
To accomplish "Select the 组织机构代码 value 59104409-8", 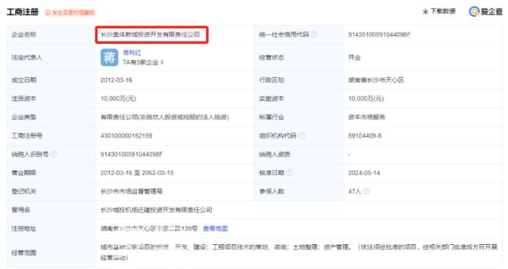I will (365, 136).
